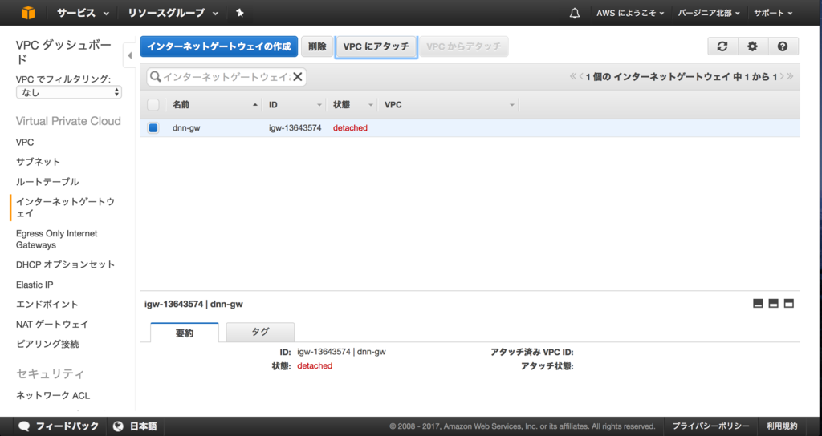Open the pin shortcut icon in top bar

click(x=239, y=13)
